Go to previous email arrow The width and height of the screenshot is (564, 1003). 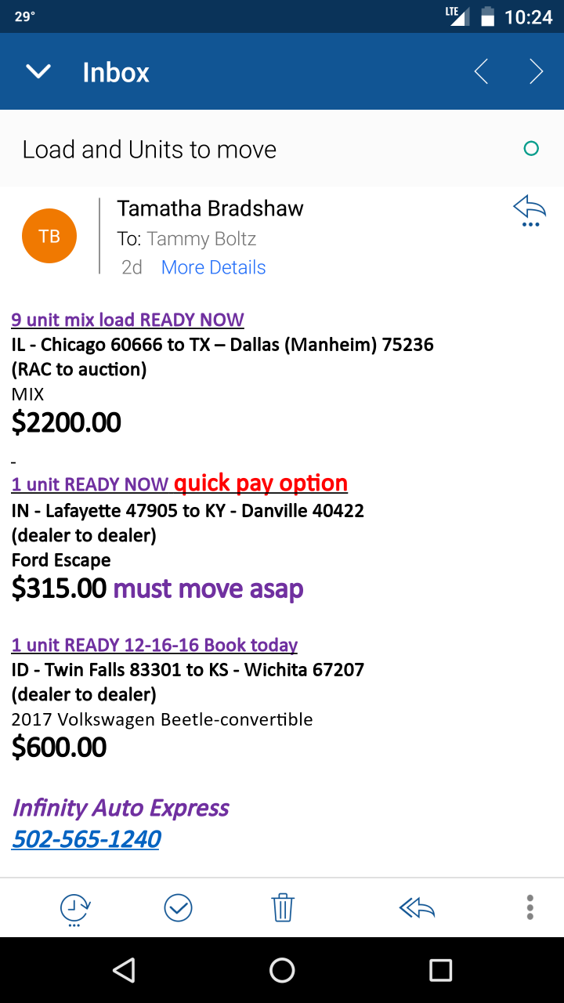(481, 72)
